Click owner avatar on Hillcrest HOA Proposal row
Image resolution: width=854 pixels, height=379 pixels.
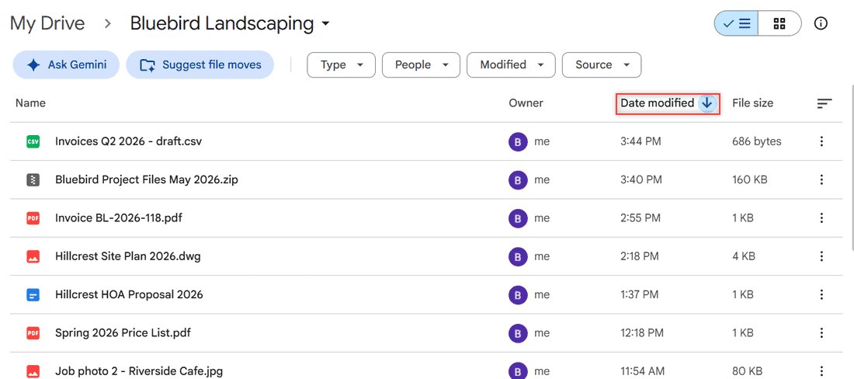click(x=518, y=294)
